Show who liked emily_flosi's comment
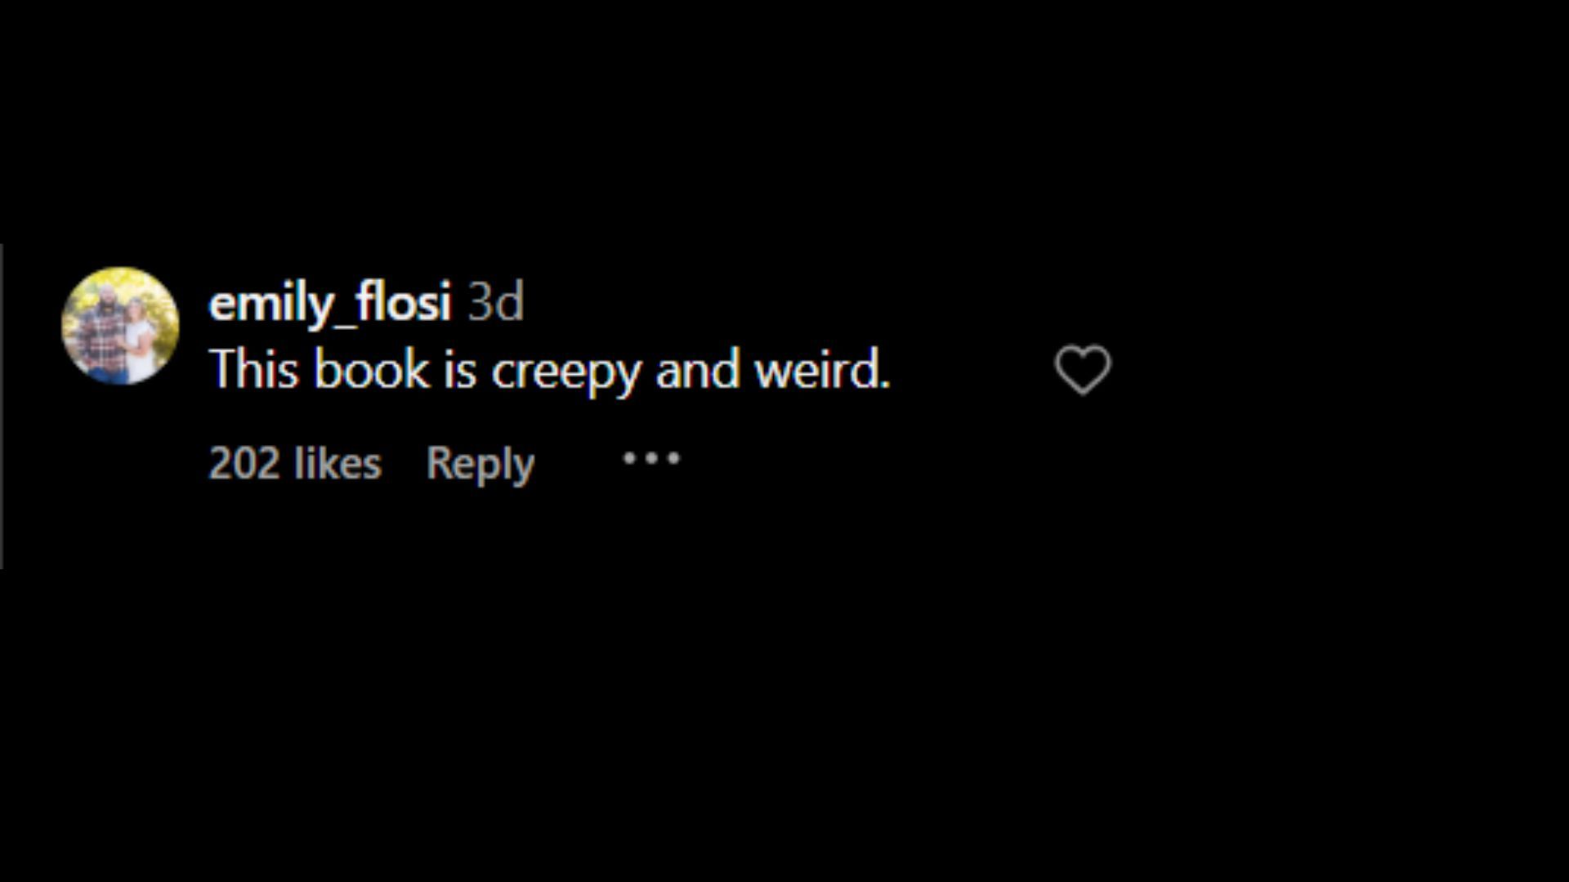Screen dimensions: 1569x882 [295, 463]
